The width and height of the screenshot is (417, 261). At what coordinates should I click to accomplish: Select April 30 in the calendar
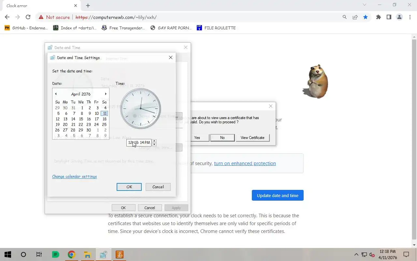tap(89, 130)
